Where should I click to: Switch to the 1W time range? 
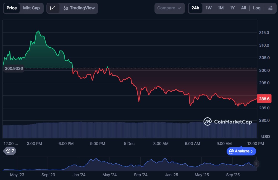208,8
